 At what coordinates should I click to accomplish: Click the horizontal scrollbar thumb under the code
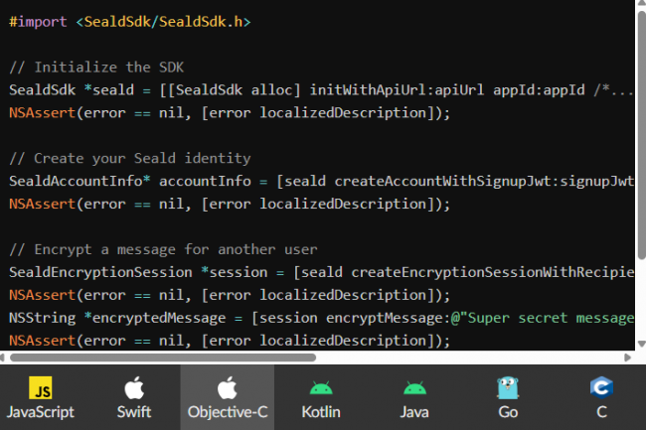tap(164, 357)
